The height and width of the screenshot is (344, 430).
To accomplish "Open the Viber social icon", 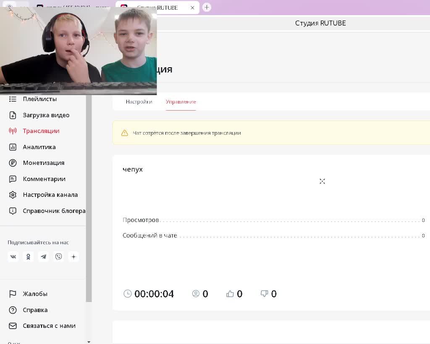I will (58, 257).
